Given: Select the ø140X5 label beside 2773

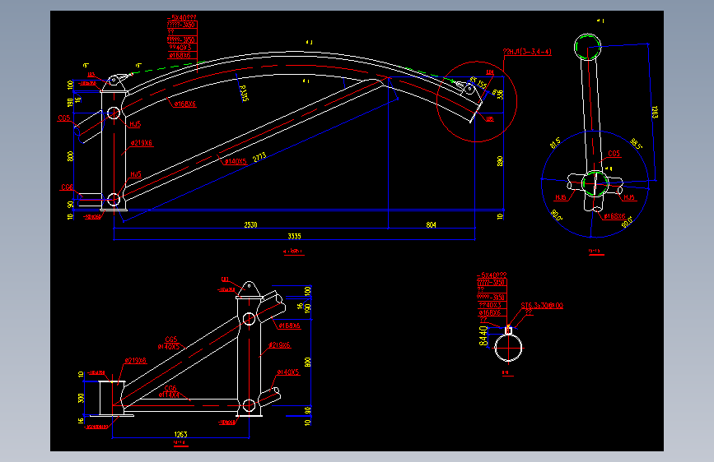Looking at the screenshot, I should (x=236, y=161).
